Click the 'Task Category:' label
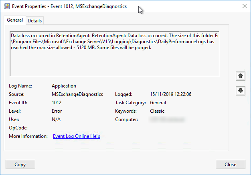This screenshot has height=175, width=251. click(130, 103)
